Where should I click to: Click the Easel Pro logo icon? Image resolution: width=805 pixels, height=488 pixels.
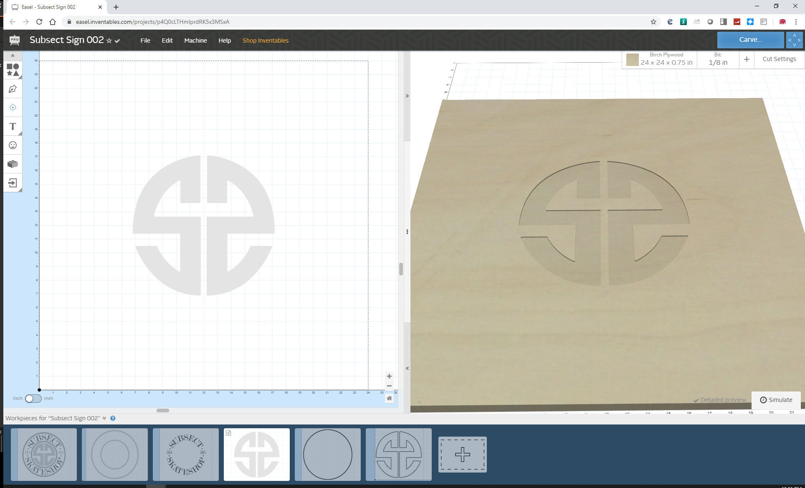15,40
